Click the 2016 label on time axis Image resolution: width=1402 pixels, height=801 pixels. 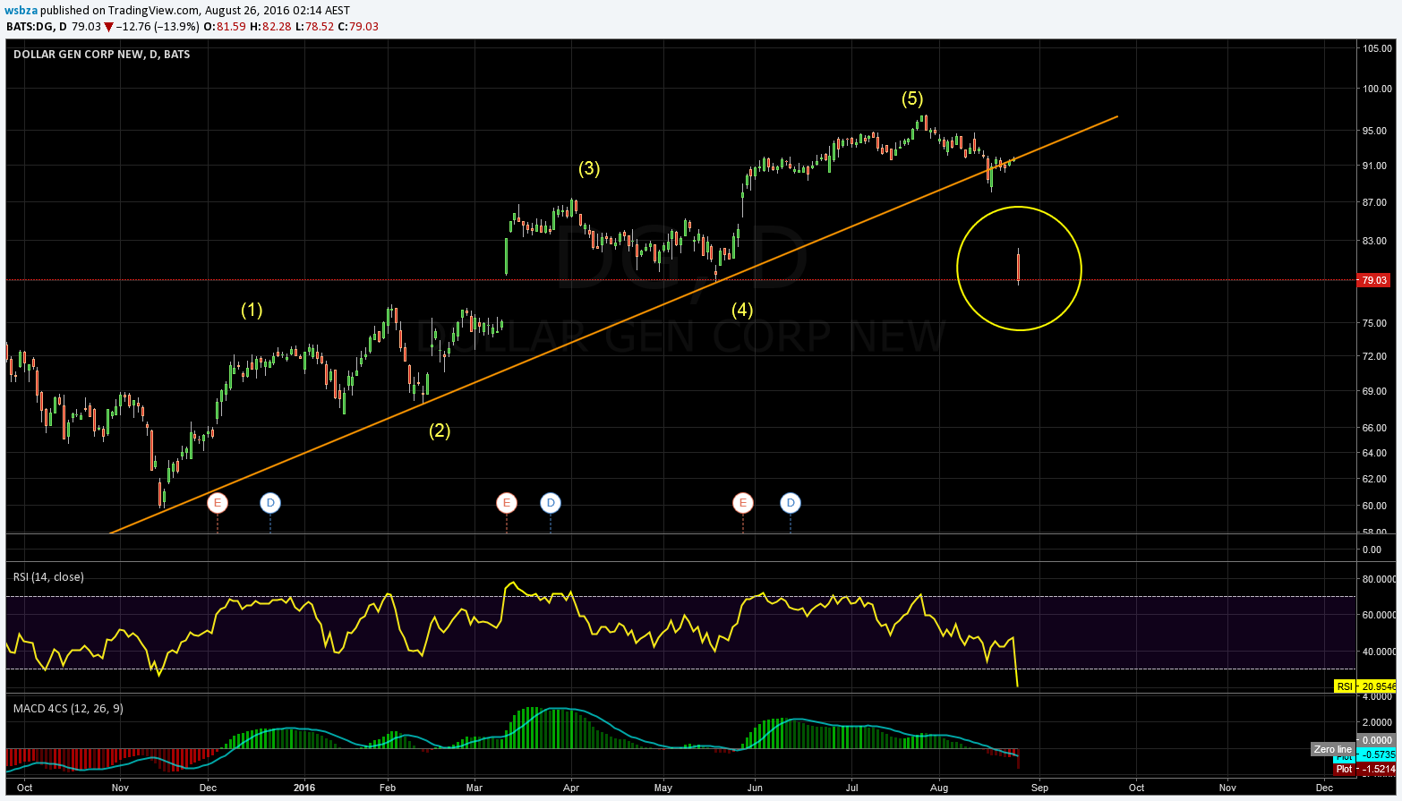pos(304,788)
